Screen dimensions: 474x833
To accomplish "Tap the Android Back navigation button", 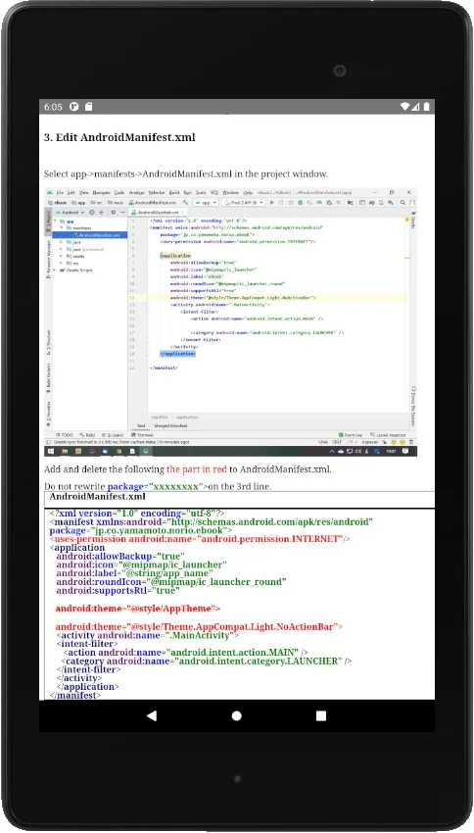I will click(152, 715).
